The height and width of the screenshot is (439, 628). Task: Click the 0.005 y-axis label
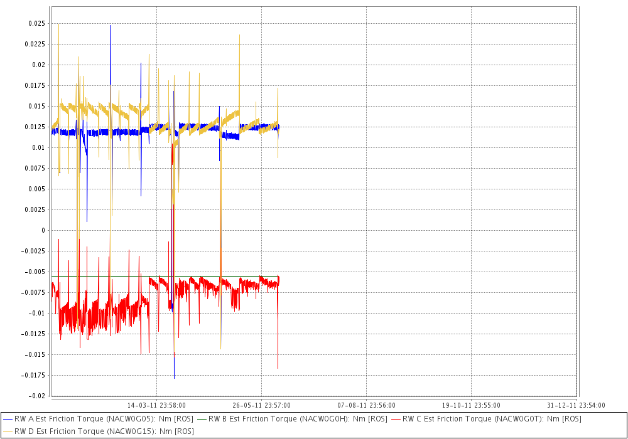click(37, 189)
